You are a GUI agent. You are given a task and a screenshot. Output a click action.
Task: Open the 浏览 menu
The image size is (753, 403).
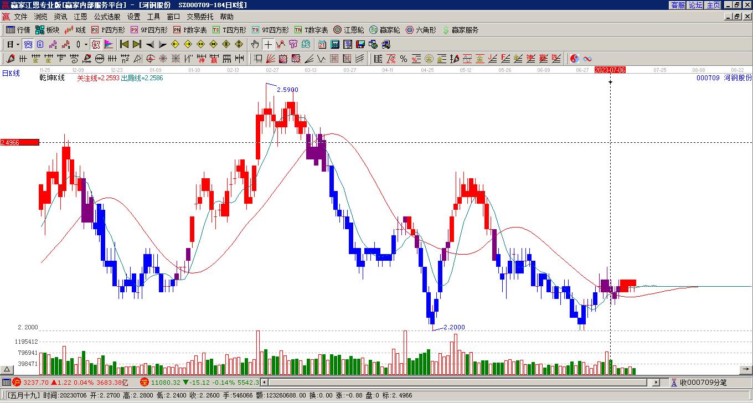(x=40, y=17)
